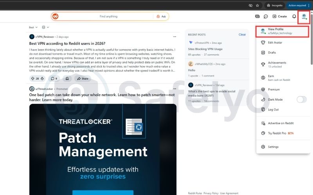Expand the Best sort dropdown
Screen dimensions: 313x195
pos(33,27)
